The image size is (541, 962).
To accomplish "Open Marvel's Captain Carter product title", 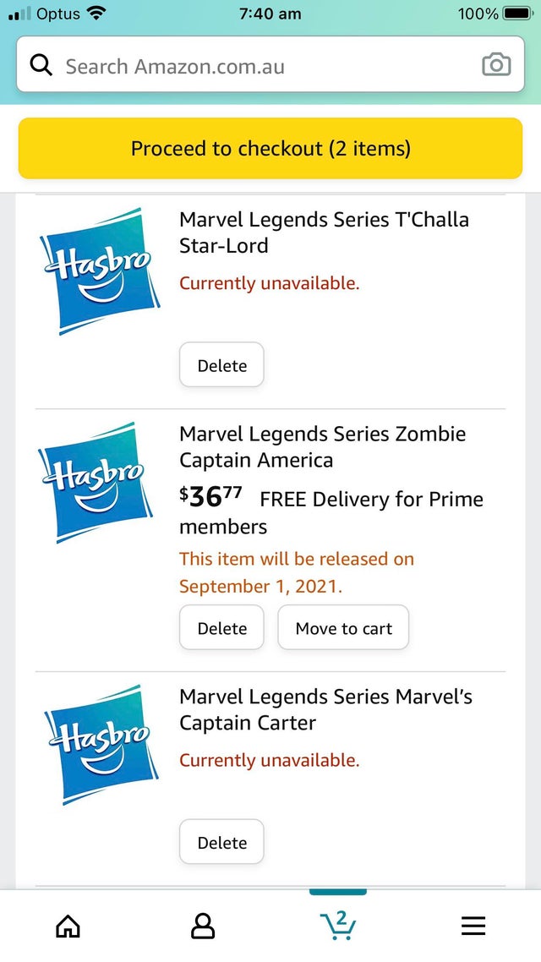I will [x=325, y=710].
